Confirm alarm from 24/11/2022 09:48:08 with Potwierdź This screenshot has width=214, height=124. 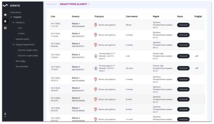click(183, 45)
